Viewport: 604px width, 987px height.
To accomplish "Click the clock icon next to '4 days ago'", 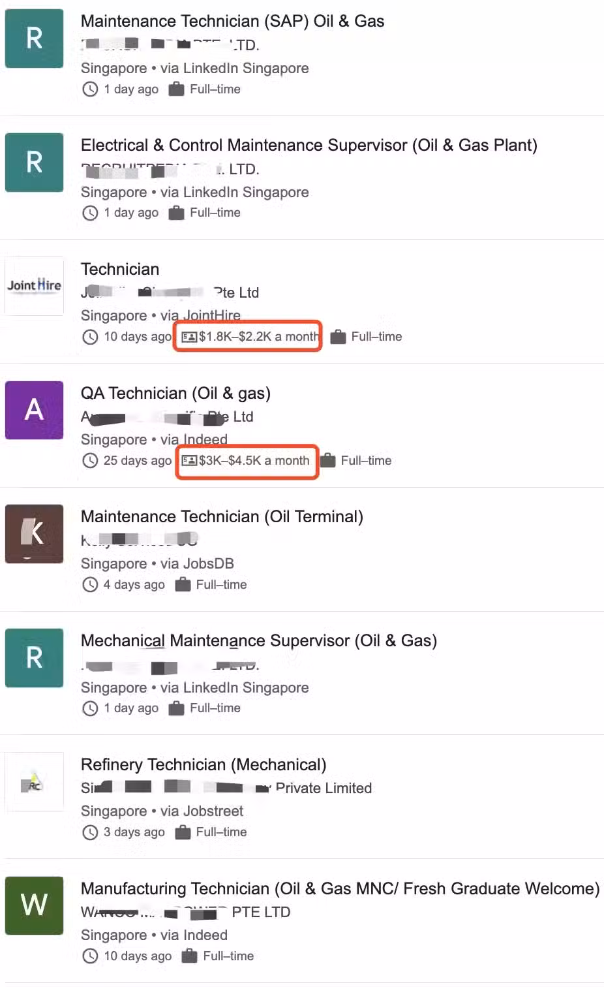I will pyautogui.click(x=90, y=585).
